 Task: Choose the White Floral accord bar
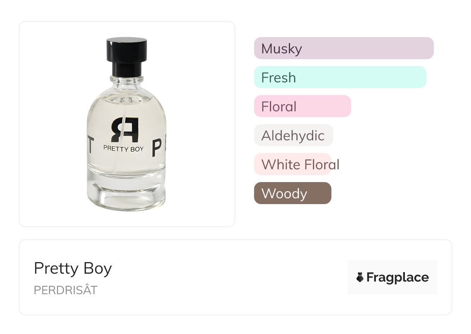[293, 164]
